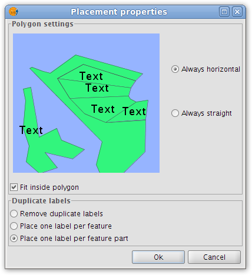The height and width of the screenshot is (275, 252).
Task: Dismiss the dialog with Cancel
Action: (x=214, y=257)
